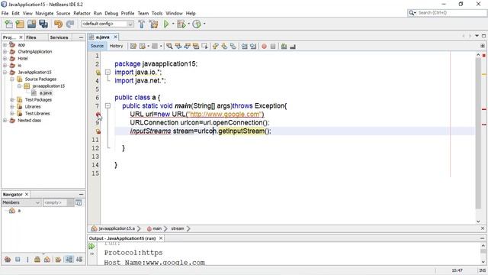488x275 pixels.
Task: Open the Source menu
Action: [x=63, y=14]
